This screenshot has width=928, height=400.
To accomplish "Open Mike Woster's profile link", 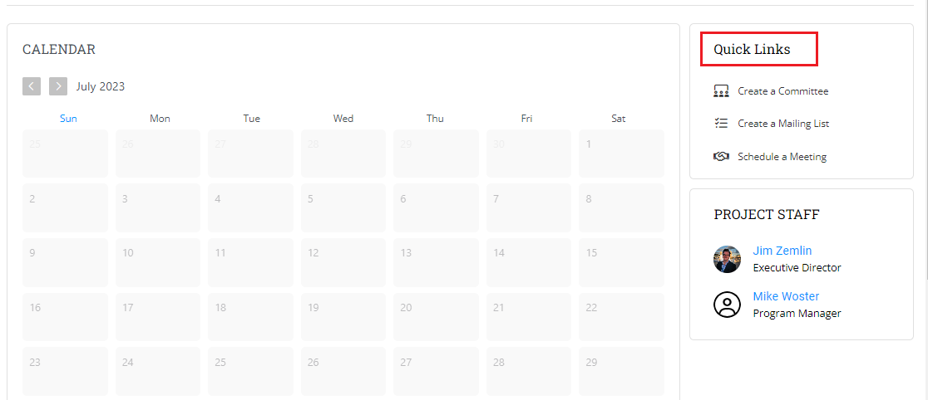I will coord(786,296).
